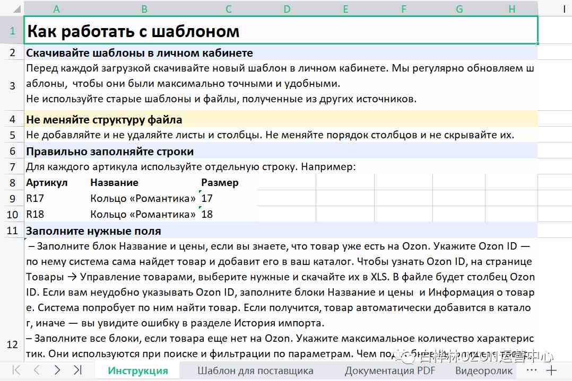This screenshot has height=381, width=572.
Task: Select row 7 header
Action: 12,166
